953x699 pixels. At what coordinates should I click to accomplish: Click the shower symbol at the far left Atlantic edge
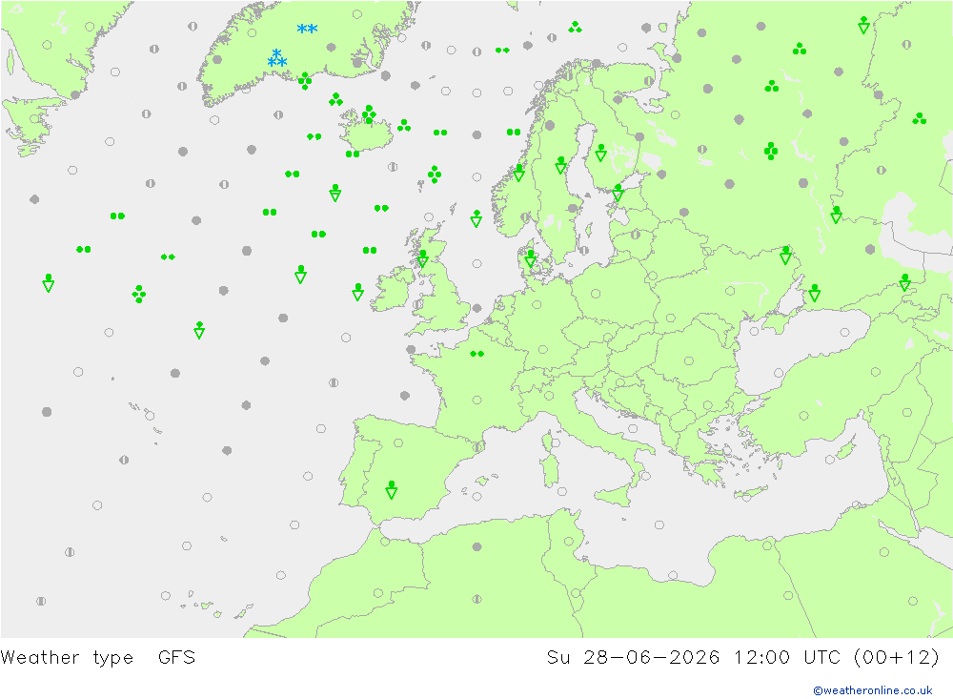coord(49,283)
